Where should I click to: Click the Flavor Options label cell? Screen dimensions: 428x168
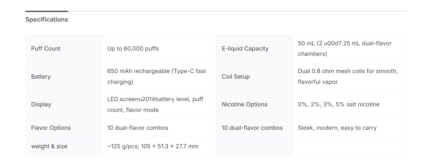click(x=51, y=128)
